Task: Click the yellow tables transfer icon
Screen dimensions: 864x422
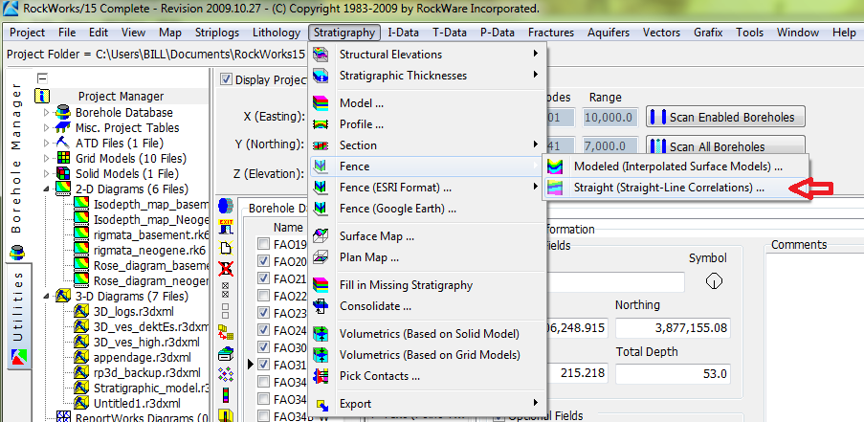Action: (226, 332)
